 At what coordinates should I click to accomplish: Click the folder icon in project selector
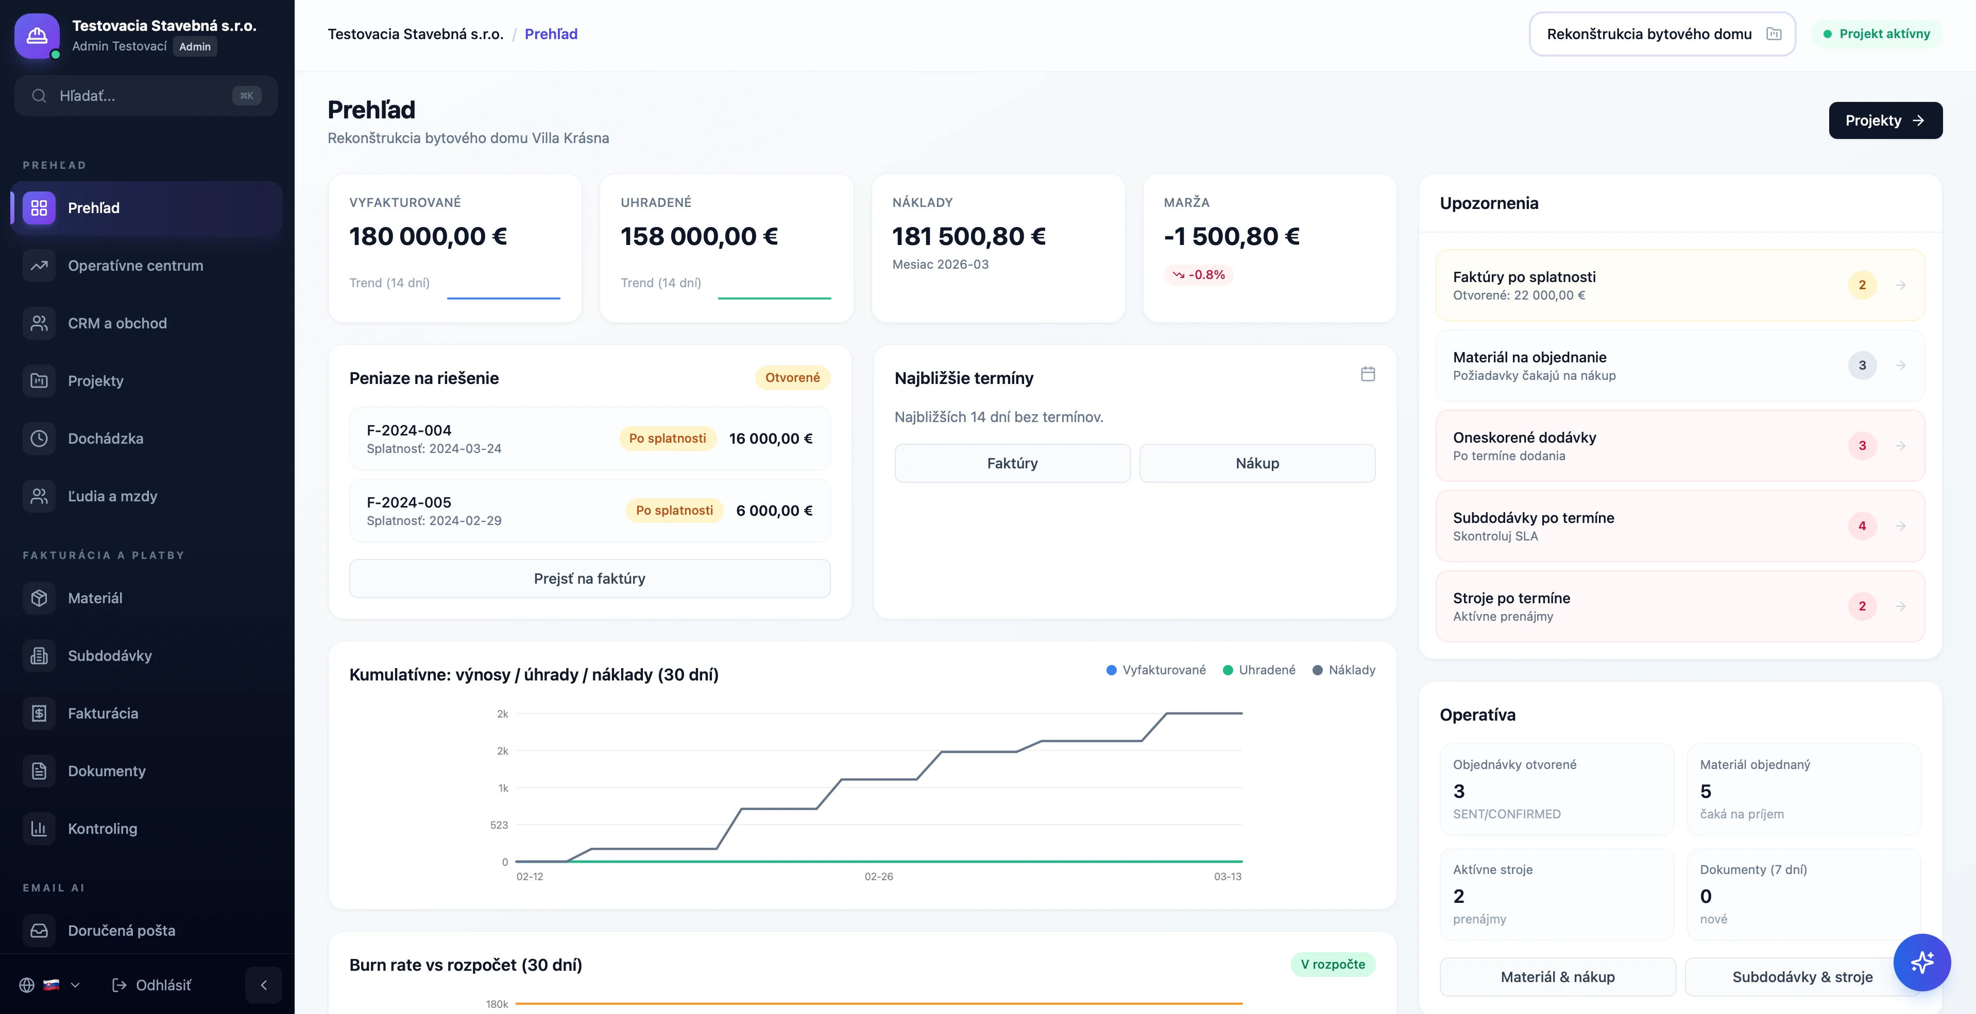pos(1774,34)
